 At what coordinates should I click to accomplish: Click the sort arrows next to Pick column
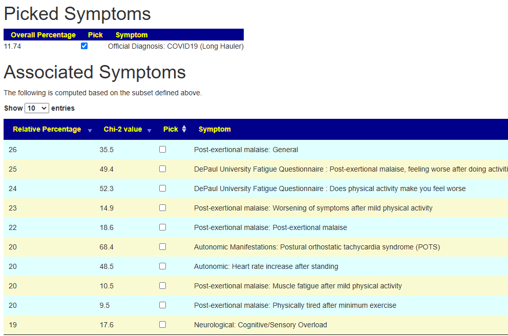tap(184, 129)
